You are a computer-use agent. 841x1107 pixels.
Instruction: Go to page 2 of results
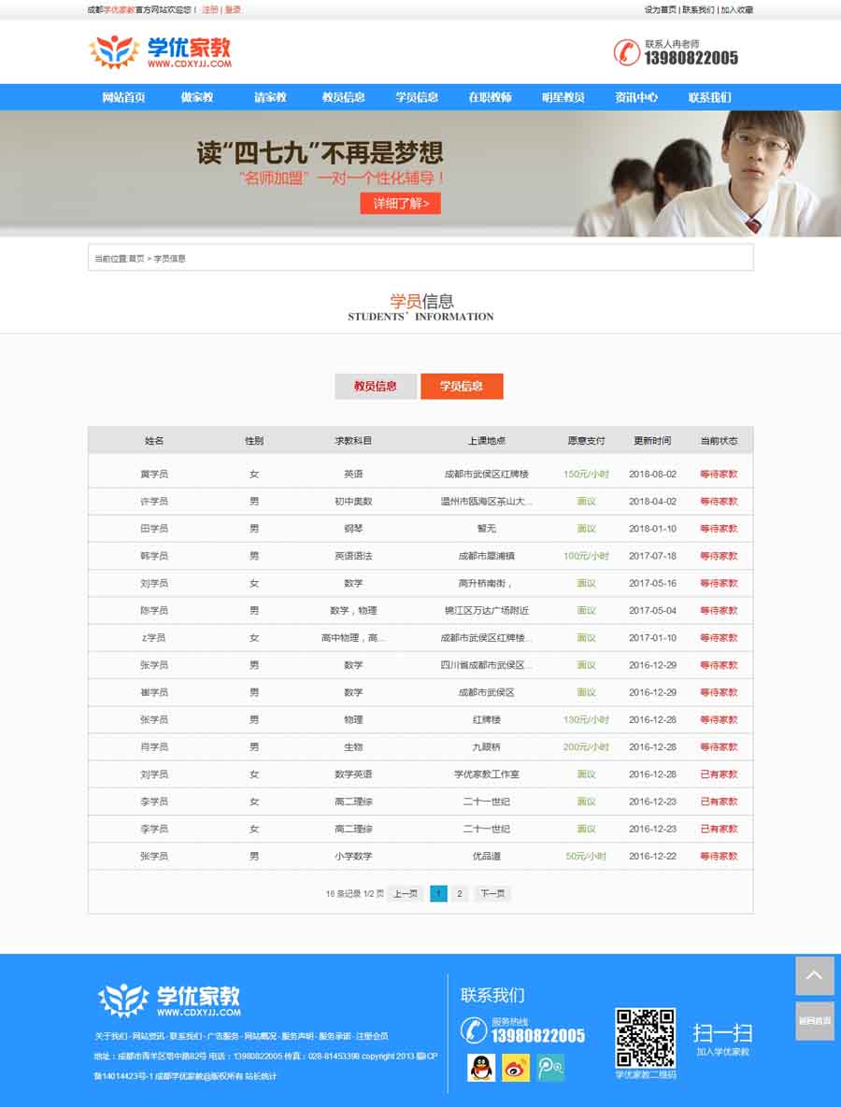pos(460,894)
